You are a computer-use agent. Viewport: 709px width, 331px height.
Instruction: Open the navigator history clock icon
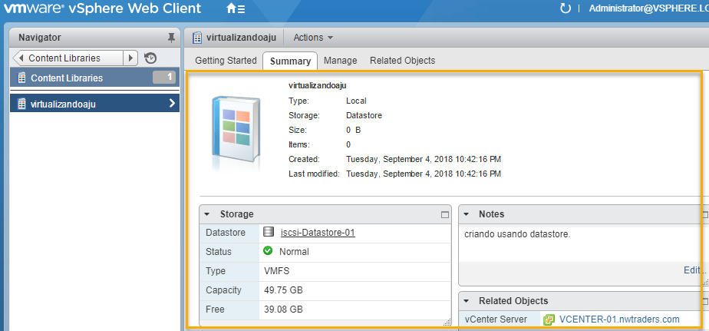click(150, 58)
